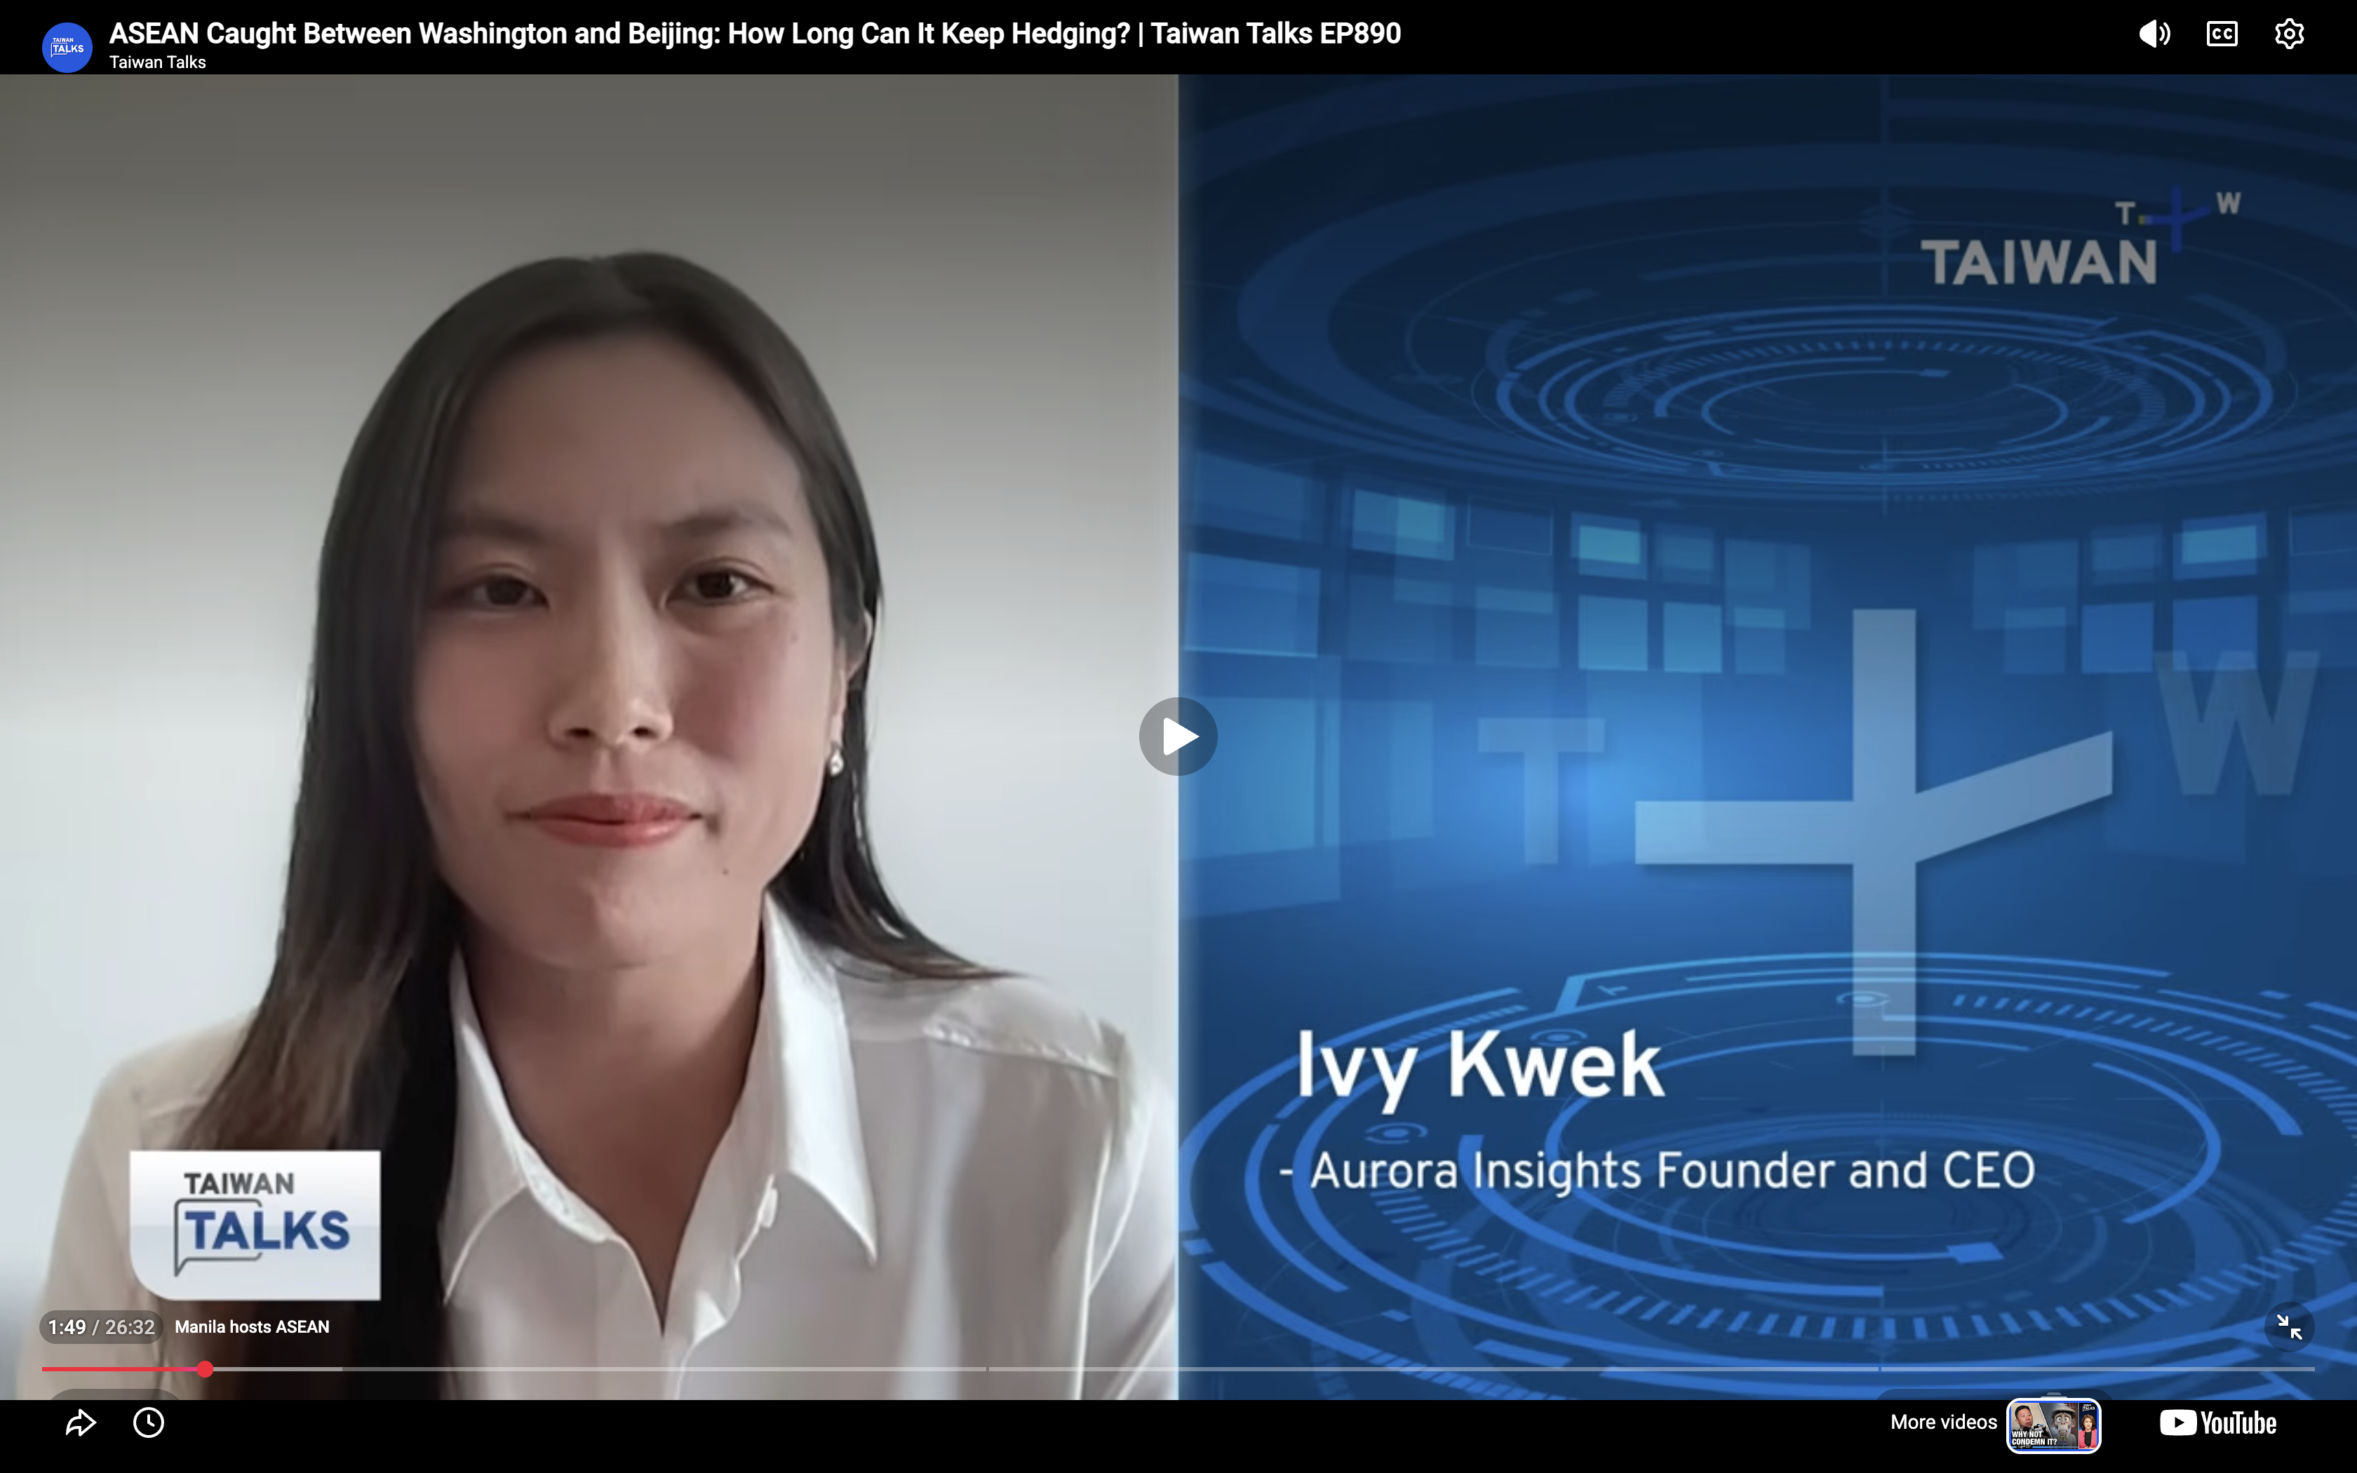
Task: Open the settings gear menu
Action: tap(2289, 34)
